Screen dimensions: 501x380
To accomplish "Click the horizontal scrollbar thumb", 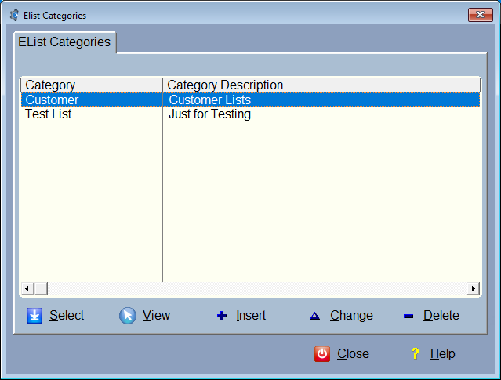I will 41,288.
